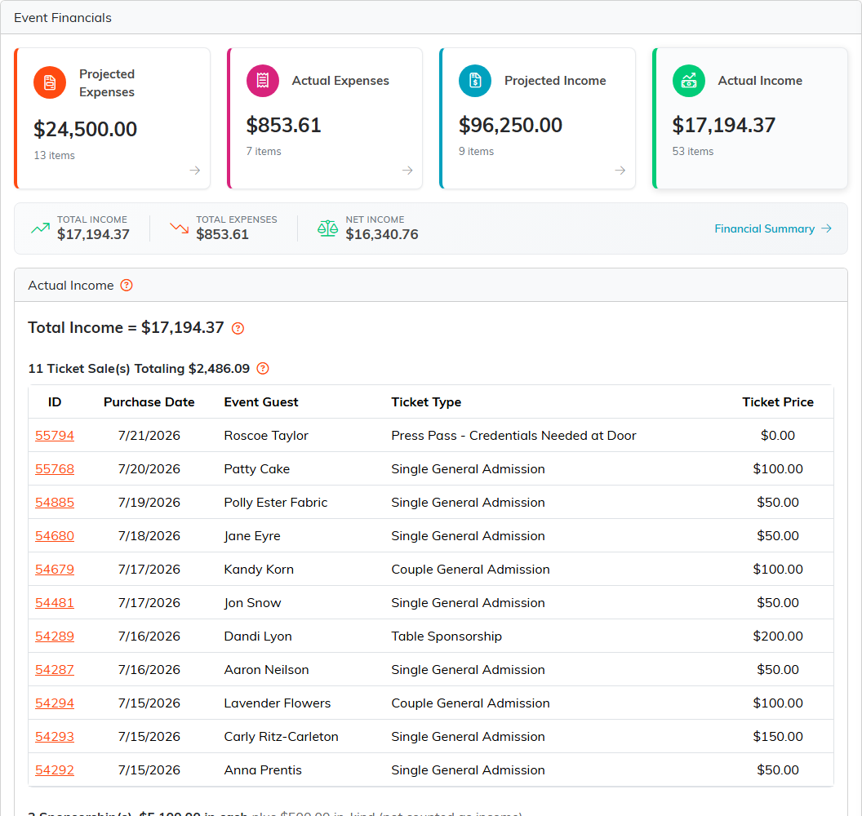The width and height of the screenshot is (862, 816).
Task: Click the Projected Expenses document icon
Action: pos(50,82)
